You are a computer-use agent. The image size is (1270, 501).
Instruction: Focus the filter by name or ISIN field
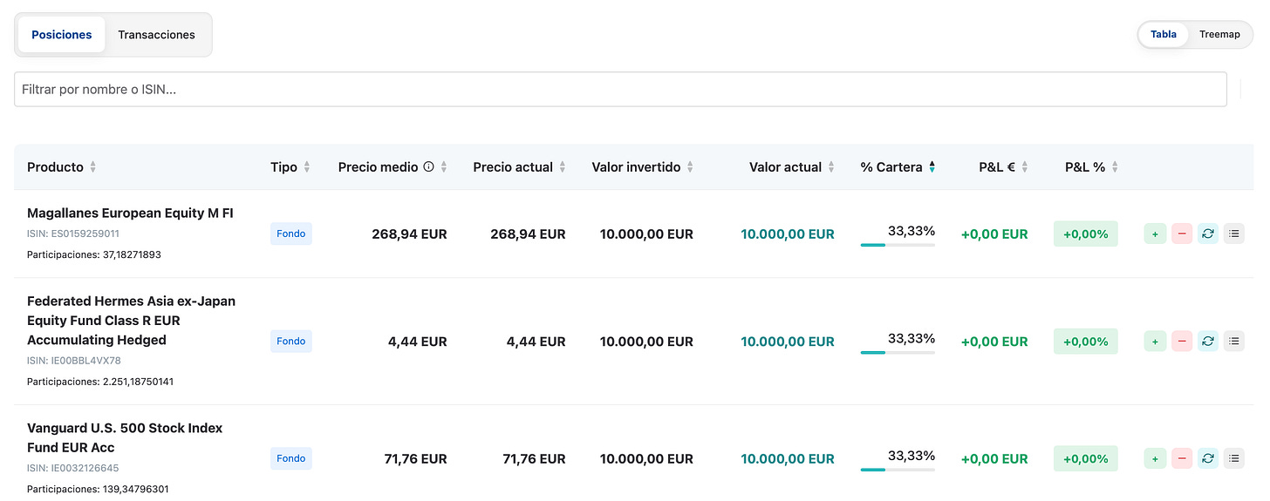pyautogui.click(x=619, y=89)
